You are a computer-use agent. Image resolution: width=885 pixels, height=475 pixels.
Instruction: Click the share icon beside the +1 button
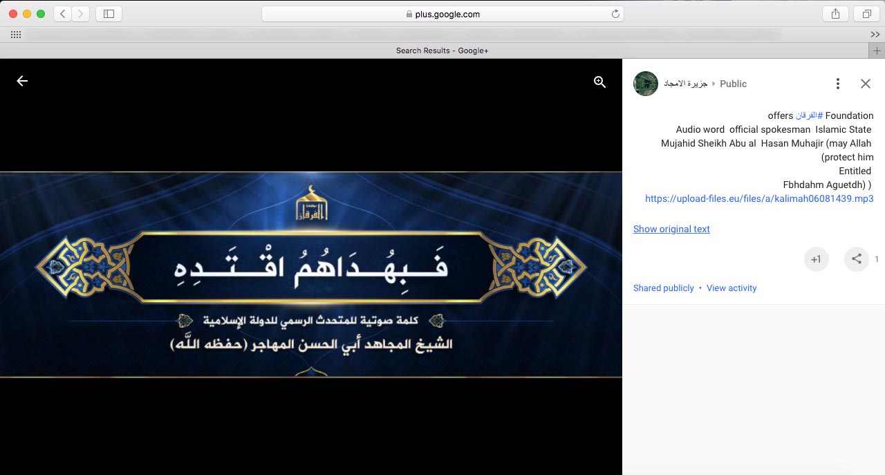pos(856,259)
